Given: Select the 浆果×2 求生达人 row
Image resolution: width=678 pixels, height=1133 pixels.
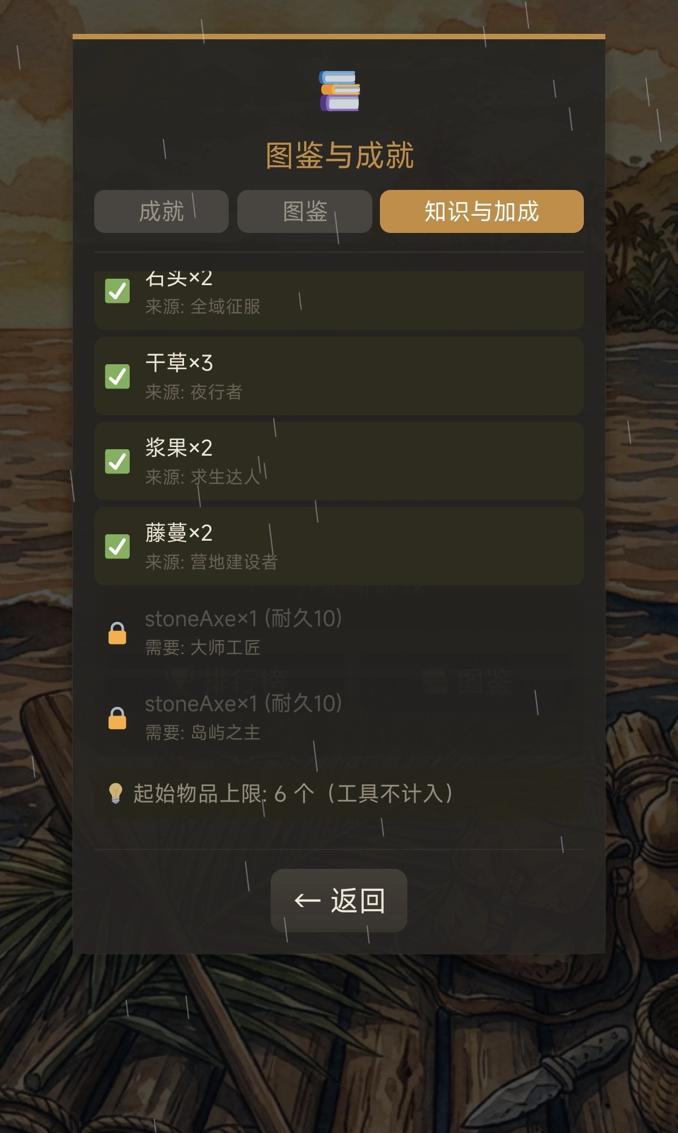Looking at the screenshot, I should (339, 461).
